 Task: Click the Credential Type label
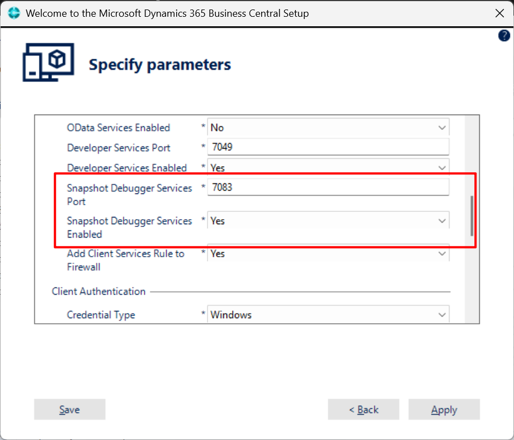point(101,315)
